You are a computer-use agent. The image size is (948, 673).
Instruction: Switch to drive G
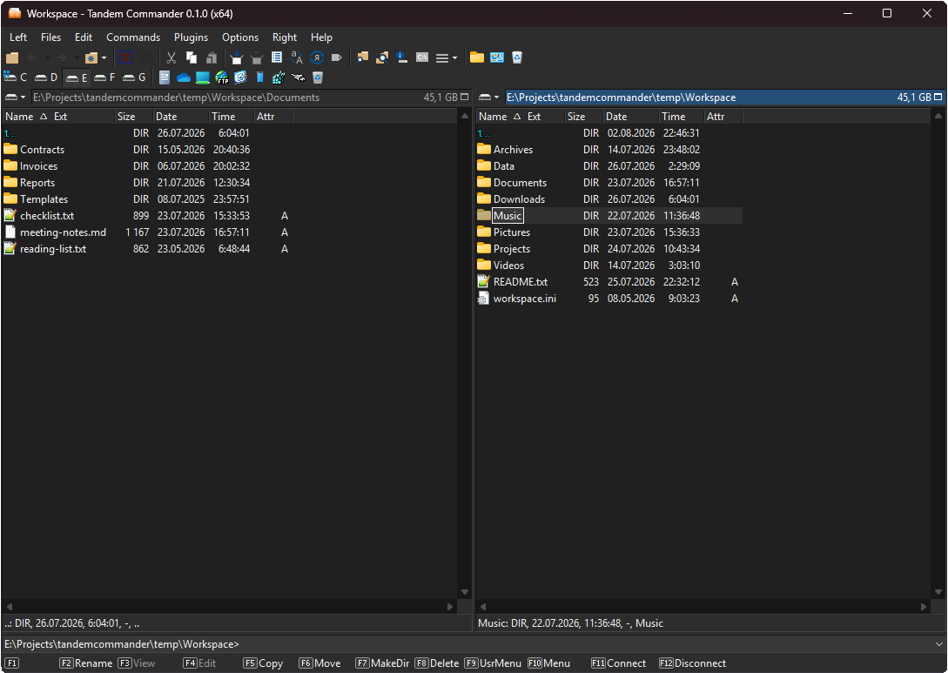[x=134, y=77]
